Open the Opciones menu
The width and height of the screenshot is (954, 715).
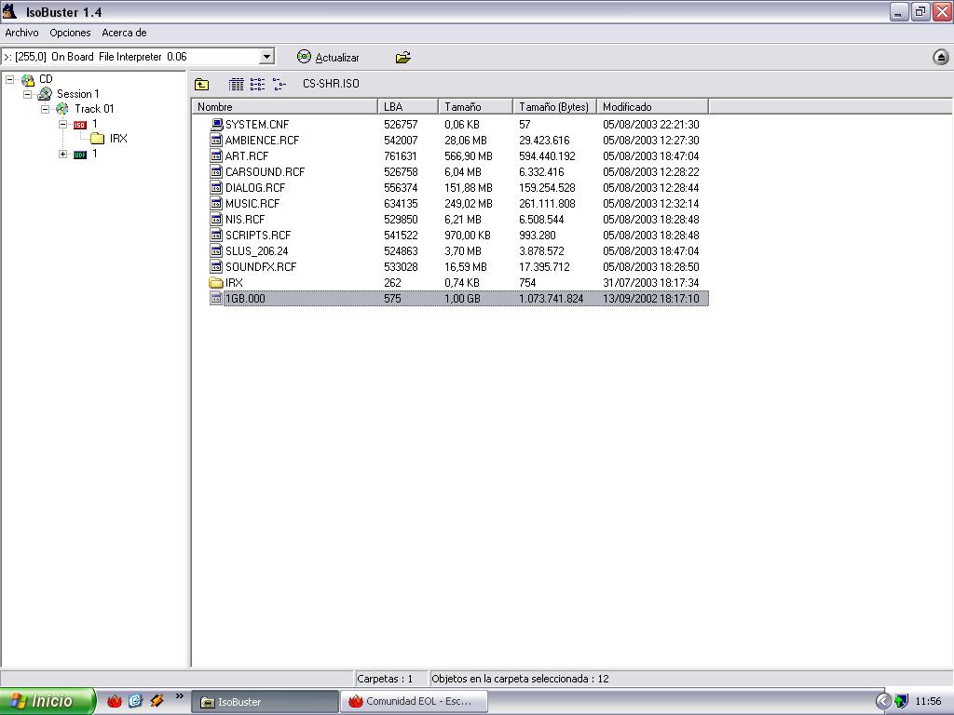[x=70, y=33]
